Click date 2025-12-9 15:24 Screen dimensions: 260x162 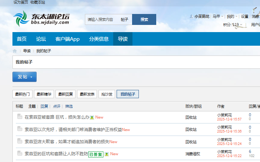(x=229, y=144)
